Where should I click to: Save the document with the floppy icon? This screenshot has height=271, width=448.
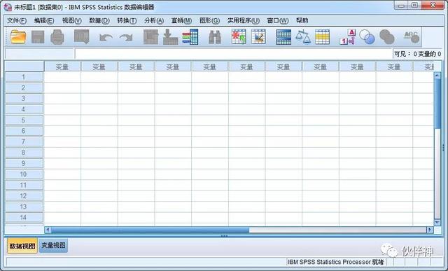point(38,37)
